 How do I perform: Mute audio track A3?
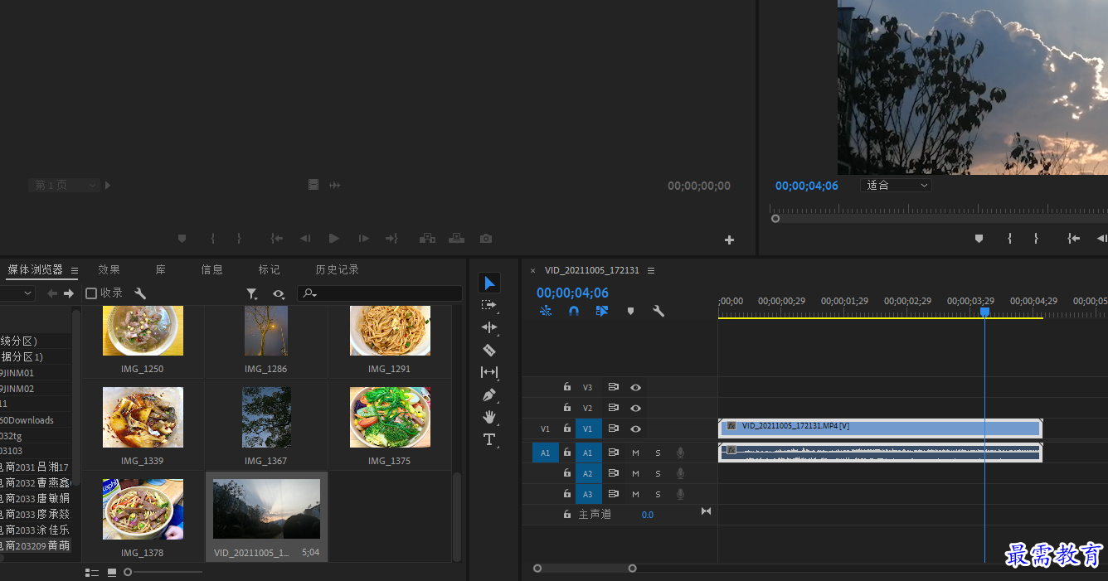[635, 494]
